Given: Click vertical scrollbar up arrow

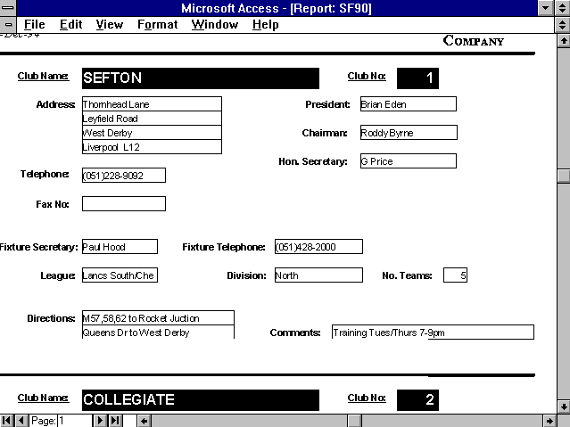Looking at the screenshot, I should coord(564,40).
